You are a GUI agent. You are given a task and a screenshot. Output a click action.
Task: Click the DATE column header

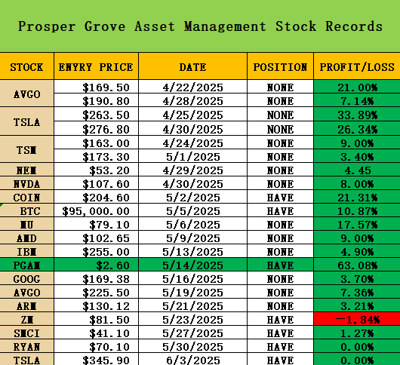coord(193,66)
